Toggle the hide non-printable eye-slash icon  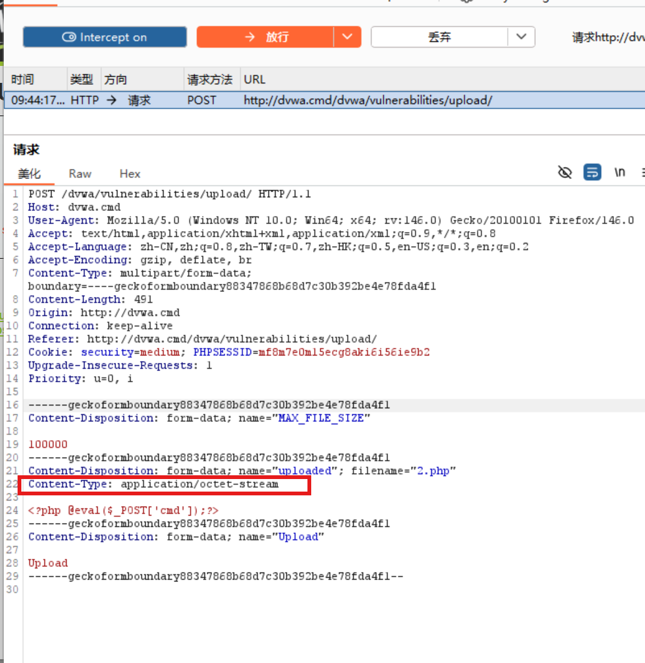coord(565,173)
